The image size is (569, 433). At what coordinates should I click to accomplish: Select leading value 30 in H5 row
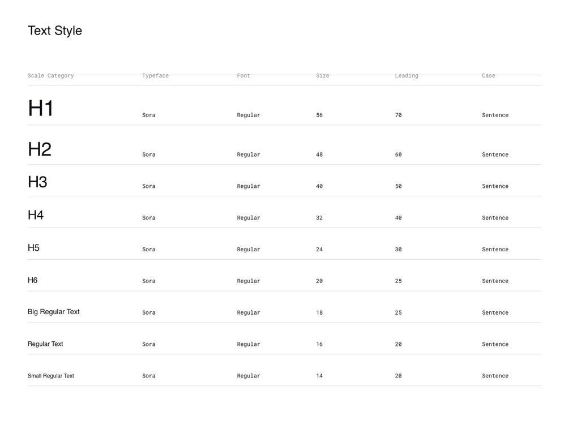tap(398, 250)
